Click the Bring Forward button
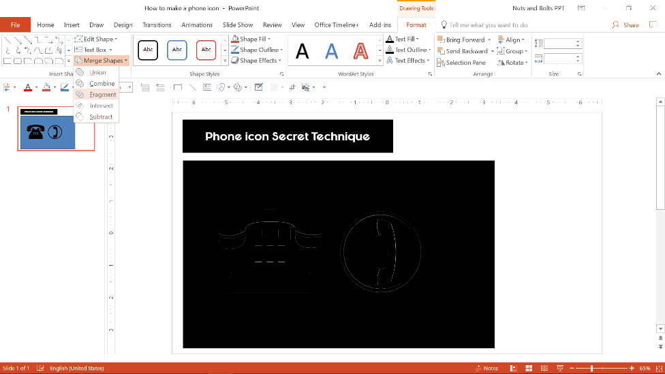 click(461, 40)
